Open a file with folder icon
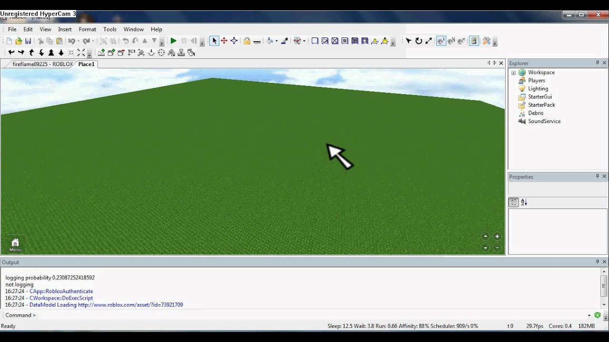Viewport: 609px width, 342px height. pyautogui.click(x=19, y=41)
